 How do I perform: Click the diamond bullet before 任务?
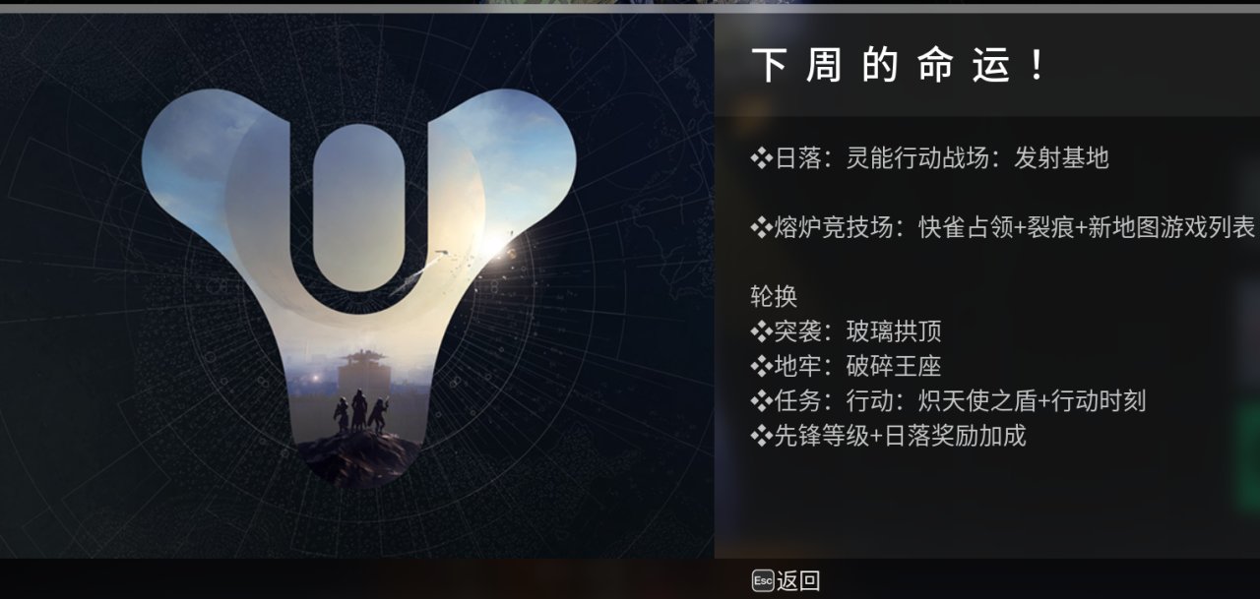[761, 401]
